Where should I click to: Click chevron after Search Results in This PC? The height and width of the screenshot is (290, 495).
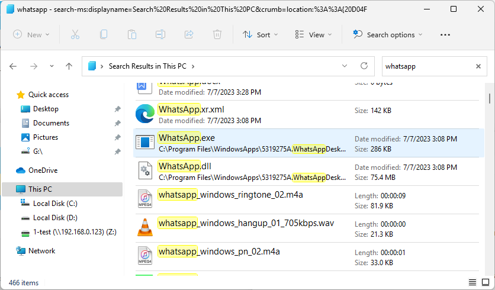(x=193, y=66)
